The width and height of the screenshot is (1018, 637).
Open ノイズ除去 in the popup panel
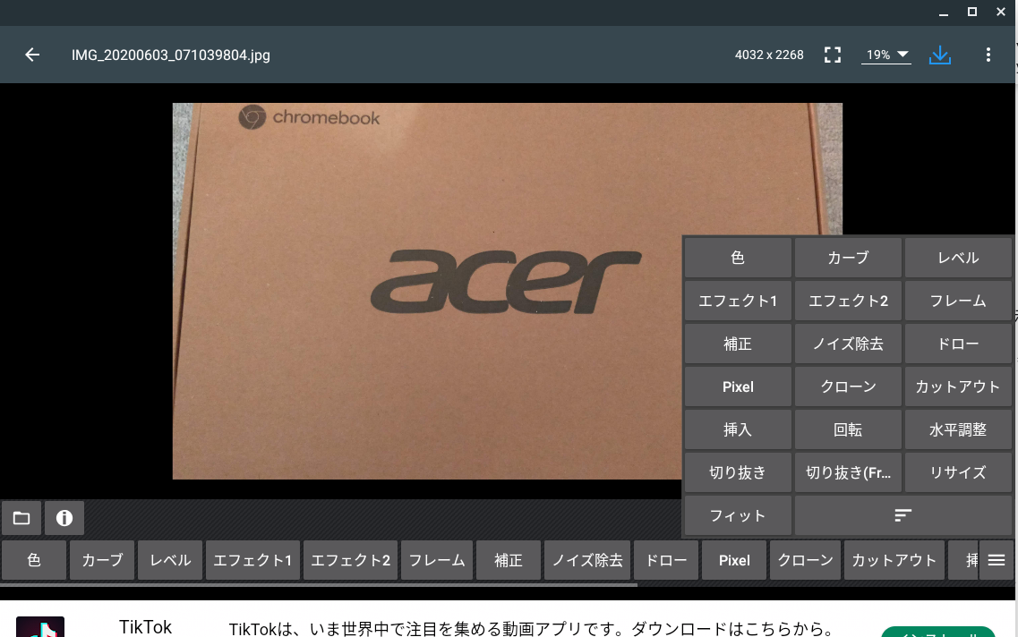point(848,344)
